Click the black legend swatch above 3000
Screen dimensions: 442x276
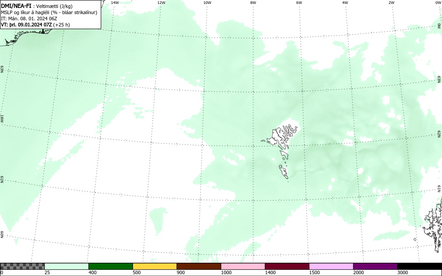(419, 266)
